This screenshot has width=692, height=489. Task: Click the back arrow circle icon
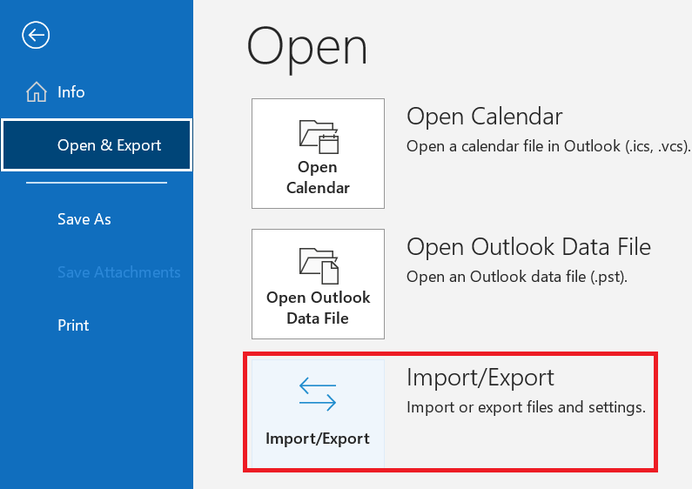(36, 35)
